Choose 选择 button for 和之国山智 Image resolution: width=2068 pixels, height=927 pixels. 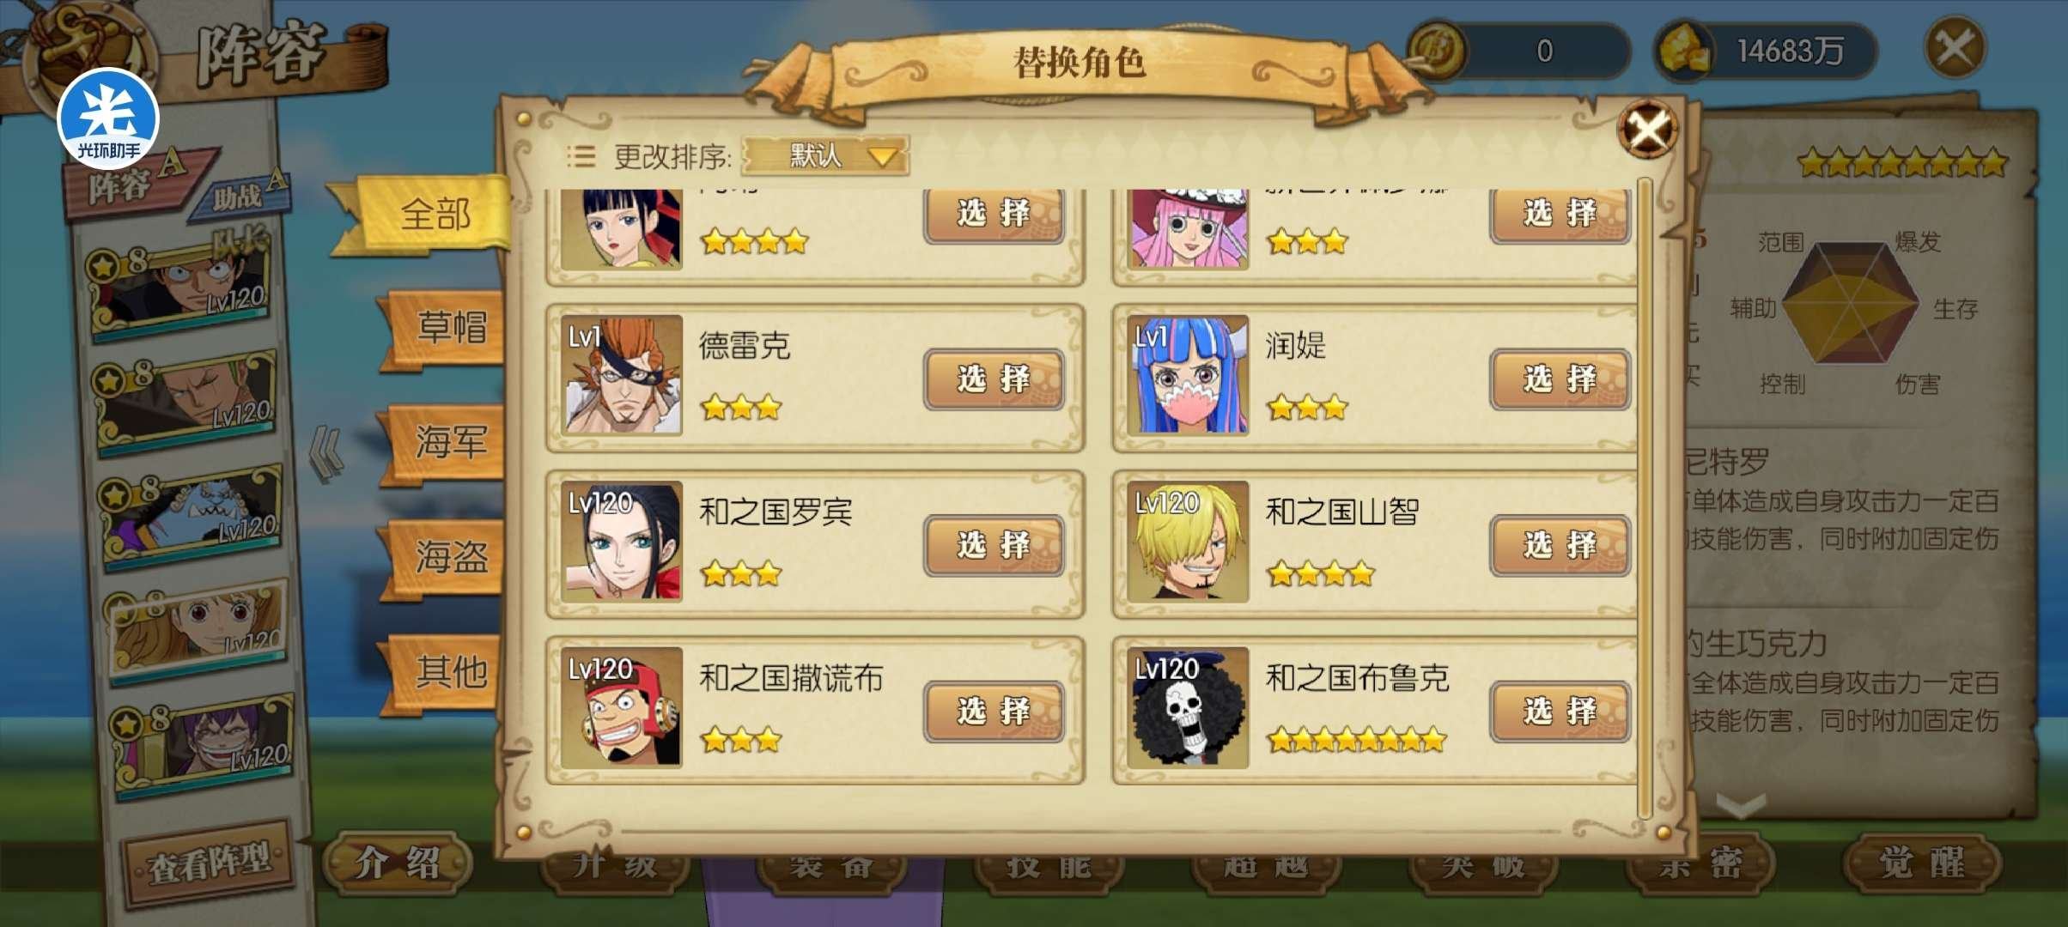(1560, 545)
